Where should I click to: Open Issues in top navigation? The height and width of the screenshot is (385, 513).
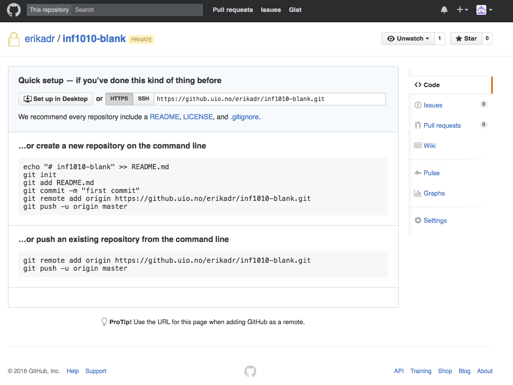click(271, 10)
